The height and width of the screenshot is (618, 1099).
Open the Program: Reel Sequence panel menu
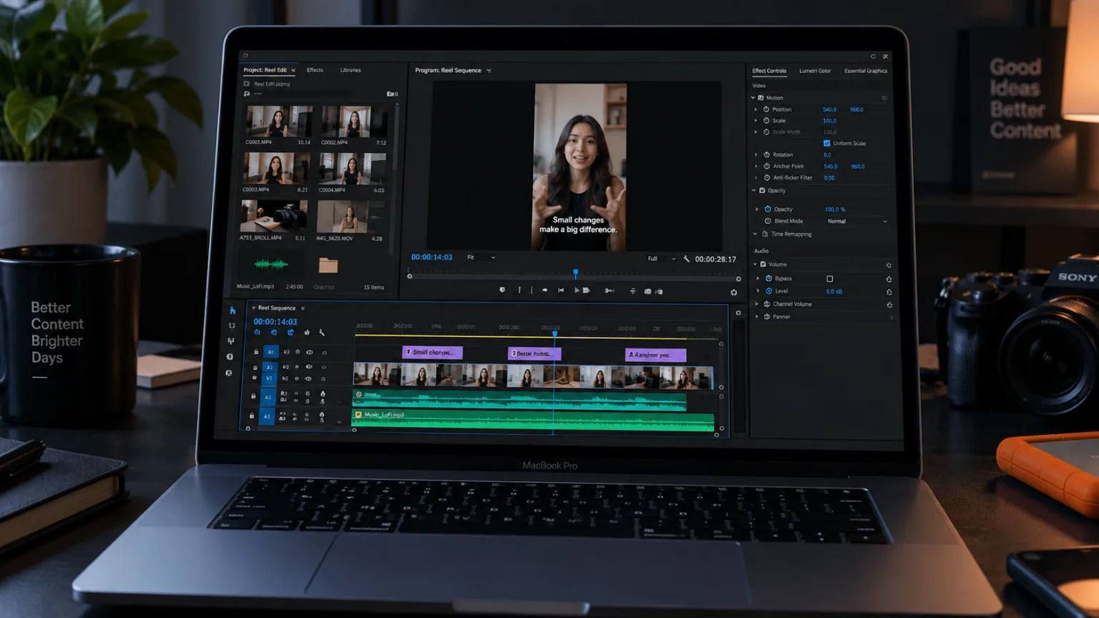[x=489, y=71]
